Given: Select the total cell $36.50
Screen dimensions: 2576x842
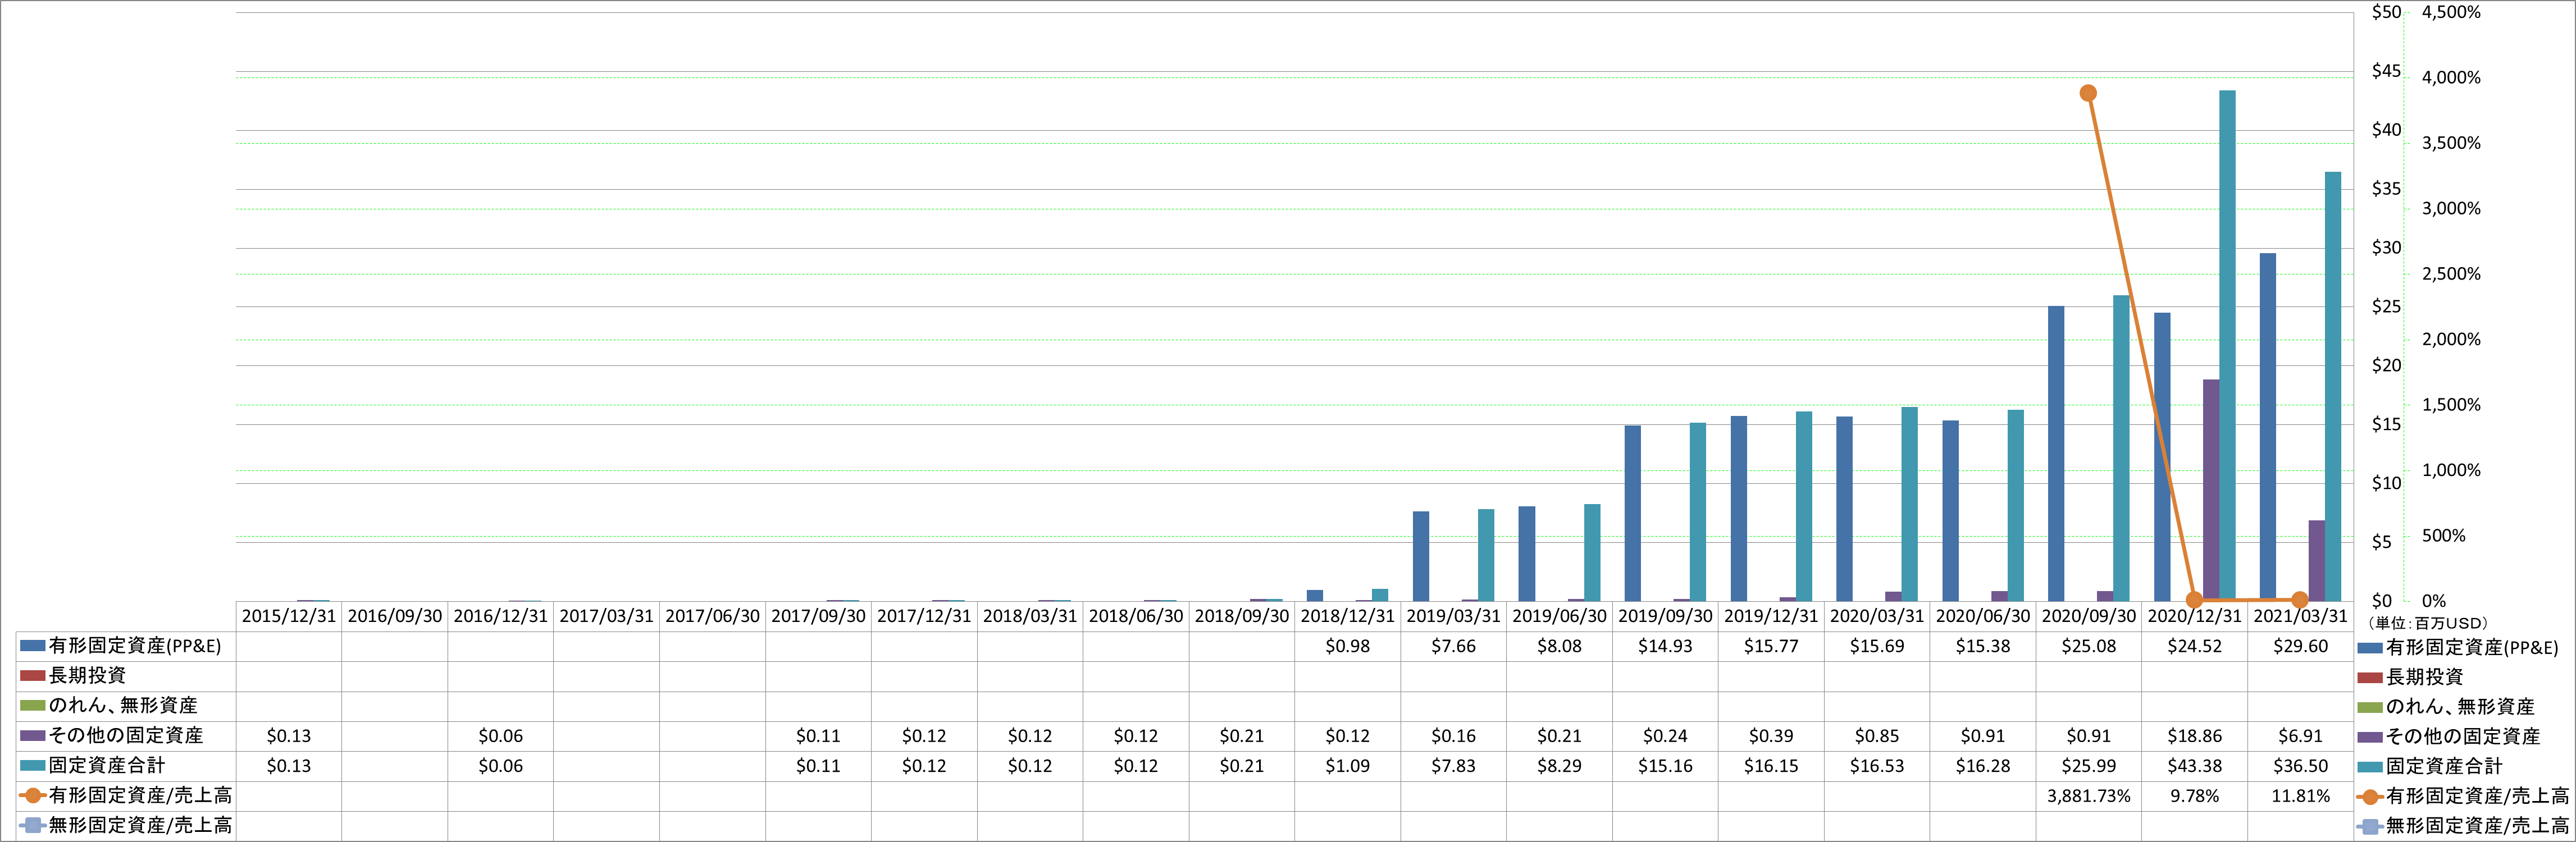Looking at the screenshot, I should [2300, 766].
